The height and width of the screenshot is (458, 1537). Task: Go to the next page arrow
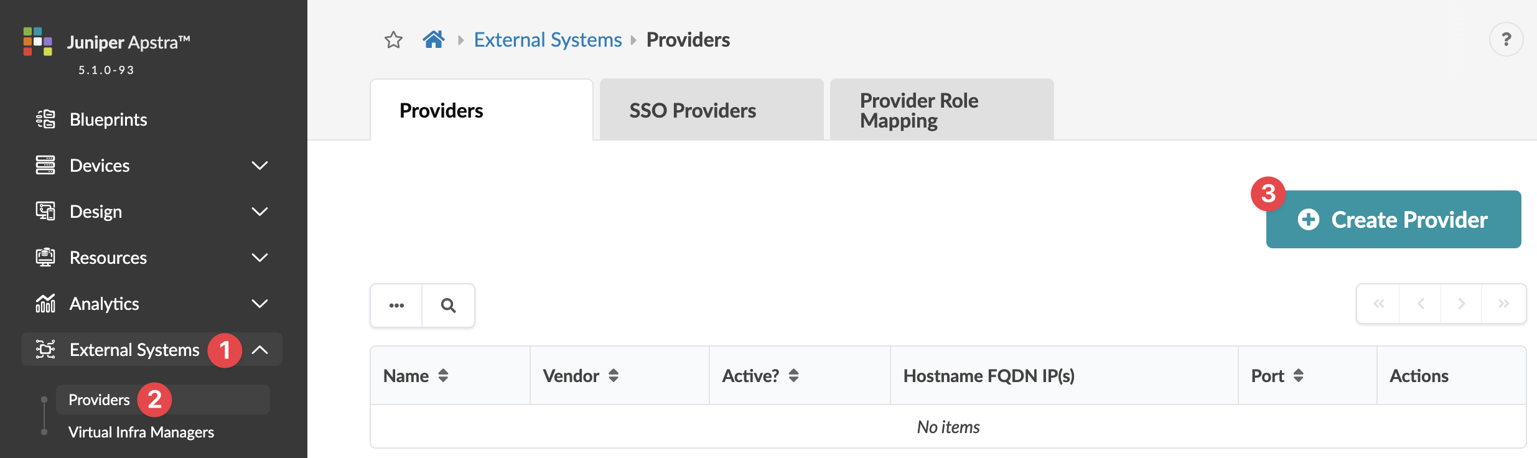tap(1461, 304)
